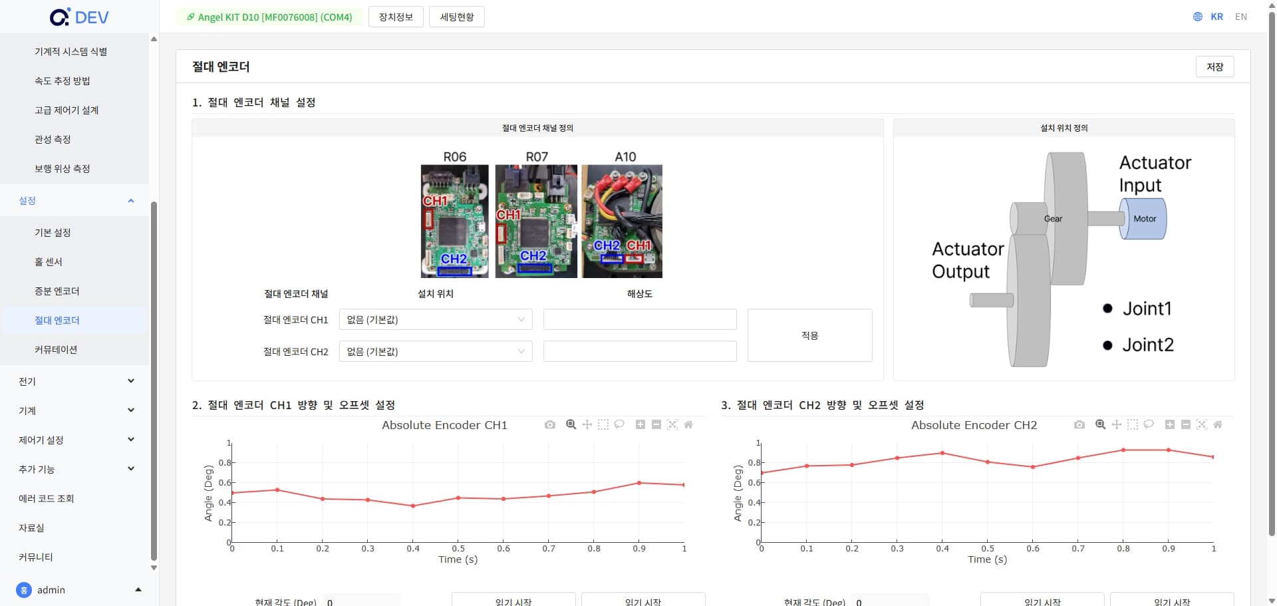
Task: Switch language to KR
Action: click(1216, 17)
